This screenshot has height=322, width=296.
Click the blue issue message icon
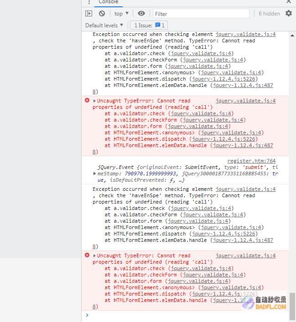point(157,25)
